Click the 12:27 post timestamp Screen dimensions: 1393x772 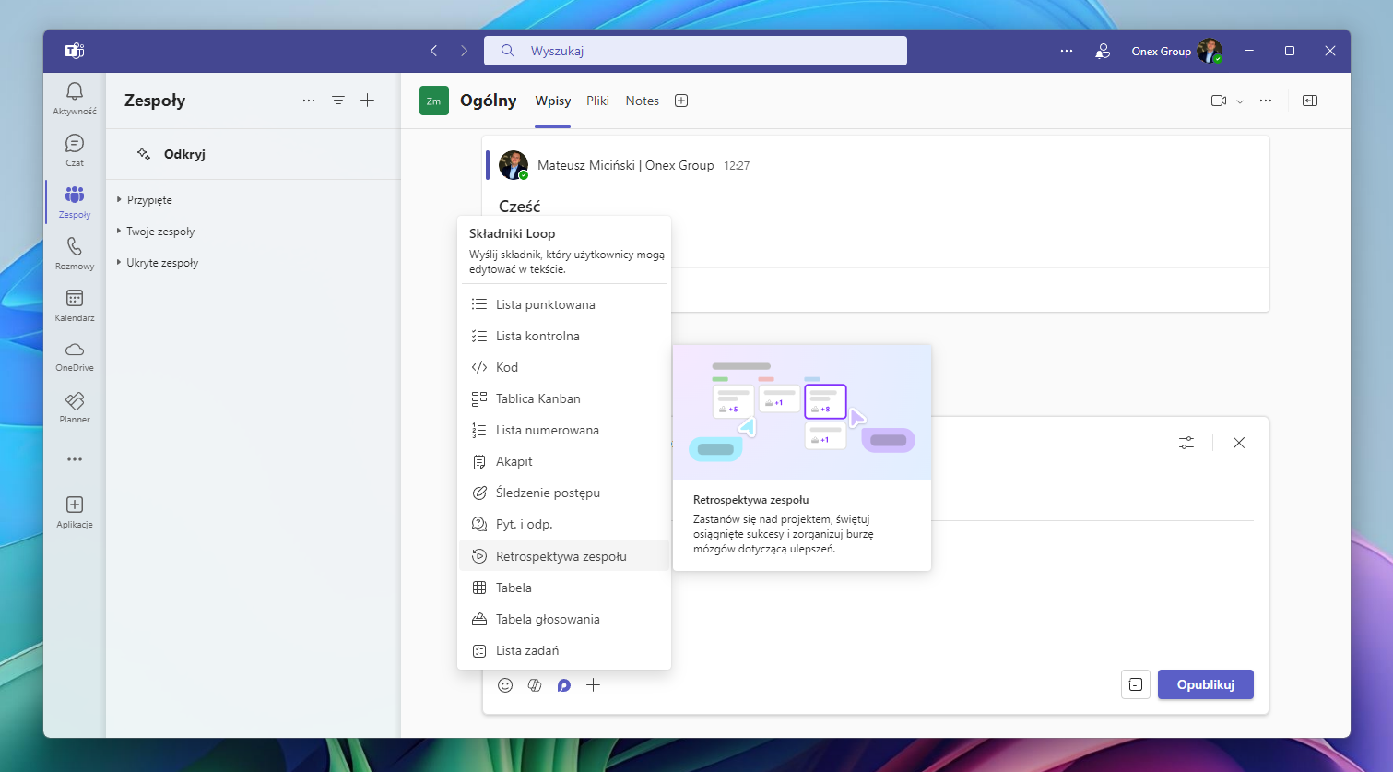point(737,166)
